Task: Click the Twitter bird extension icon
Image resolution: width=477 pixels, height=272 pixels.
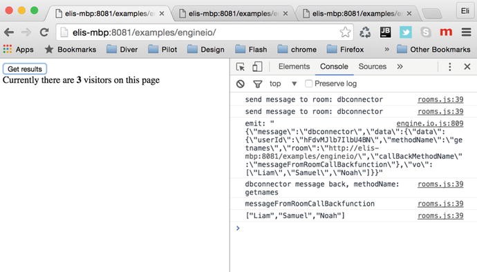Action: click(406, 32)
